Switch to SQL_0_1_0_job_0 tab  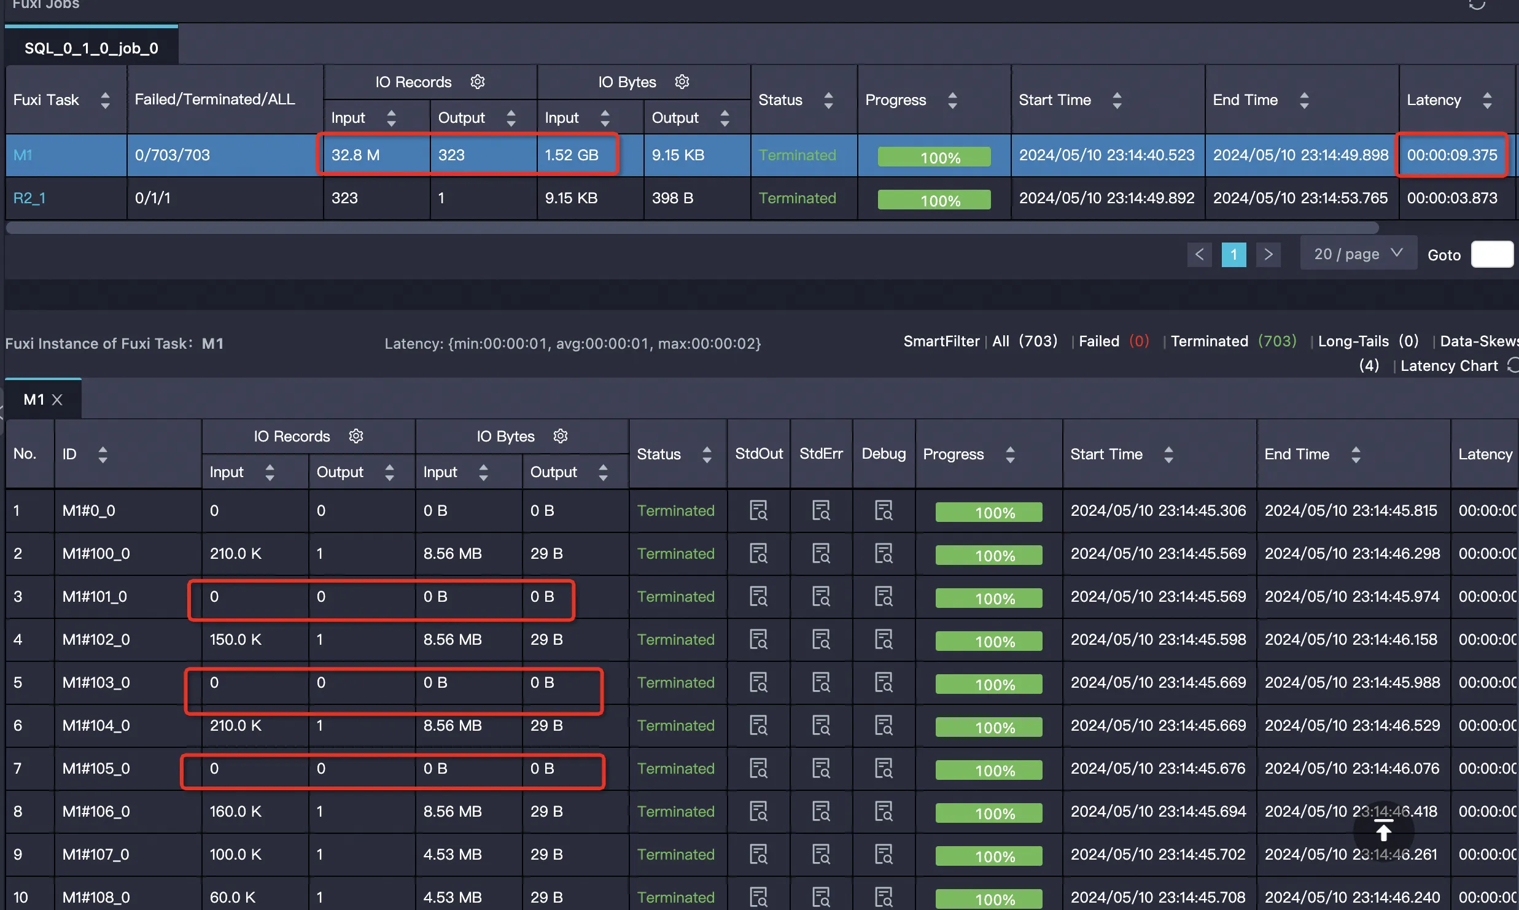click(91, 48)
